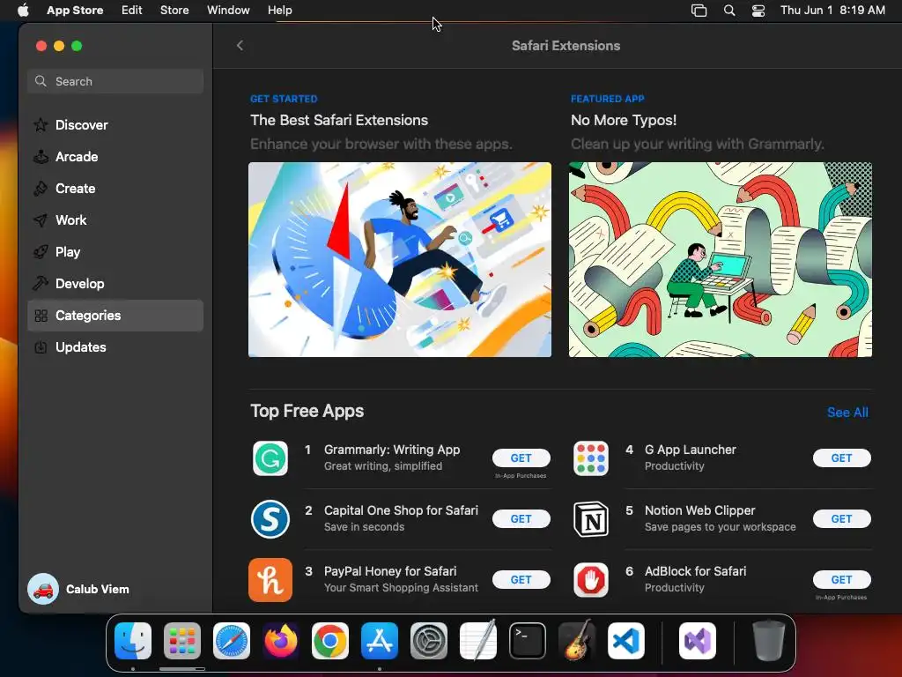
Task: Get Grammarly: Writing App
Action: tap(521, 458)
